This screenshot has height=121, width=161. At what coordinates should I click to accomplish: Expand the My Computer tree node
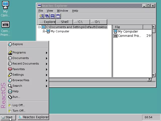click(44, 31)
